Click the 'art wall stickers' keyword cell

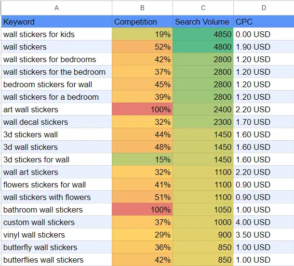click(56, 109)
